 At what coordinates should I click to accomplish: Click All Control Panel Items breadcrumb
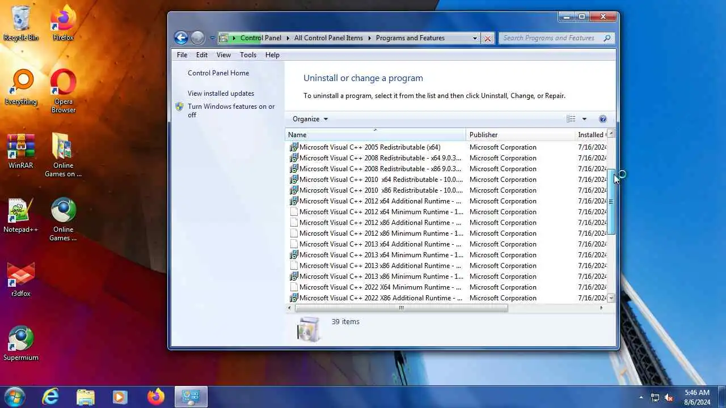click(328, 38)
